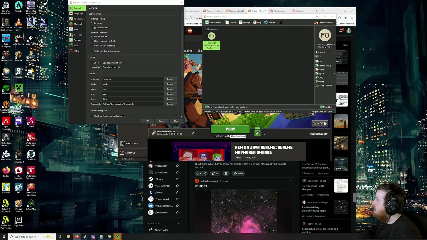The width and height of the screenshot is (427, 240).
Task: Open What's New in Minecraft Launcher
Action: 132,143
